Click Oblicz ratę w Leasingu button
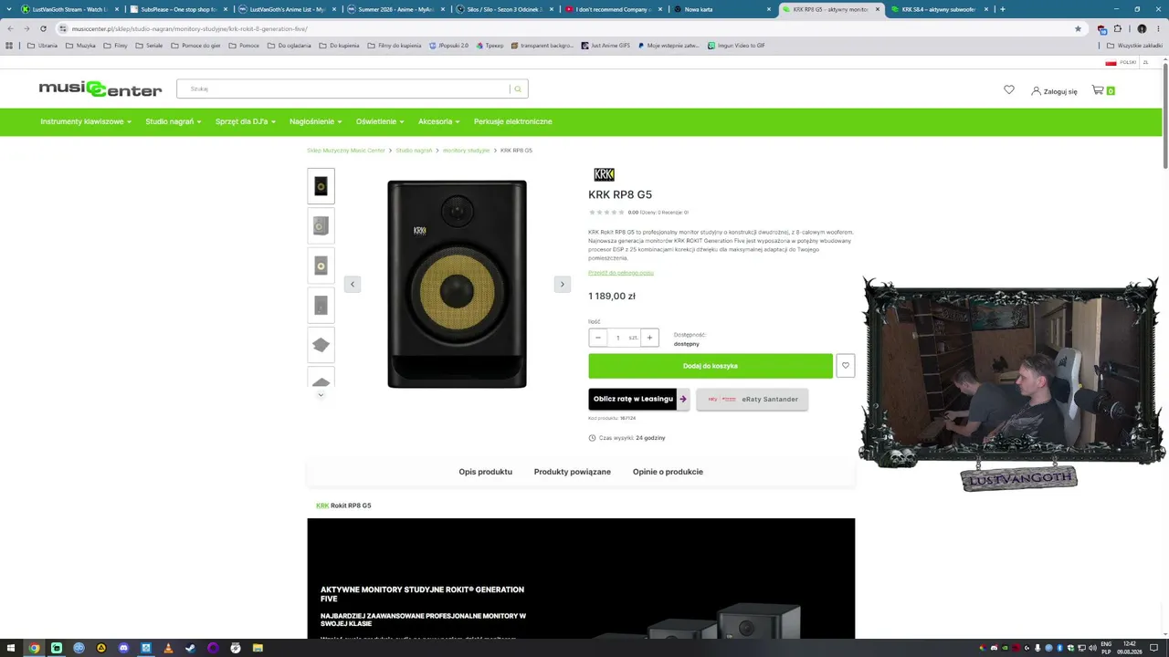Viewport: 1169px width, 657px height. [638, 399]
